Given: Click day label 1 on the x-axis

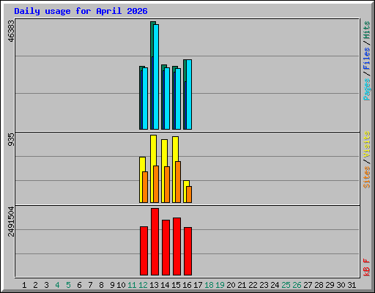Looking at the screenshot, I should click(24, 285).
